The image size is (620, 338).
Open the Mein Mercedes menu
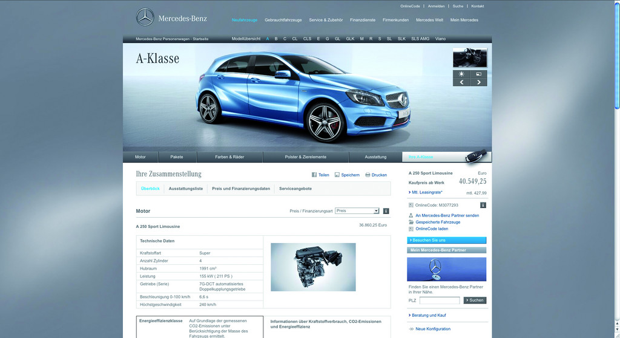[x=464, y=20]
